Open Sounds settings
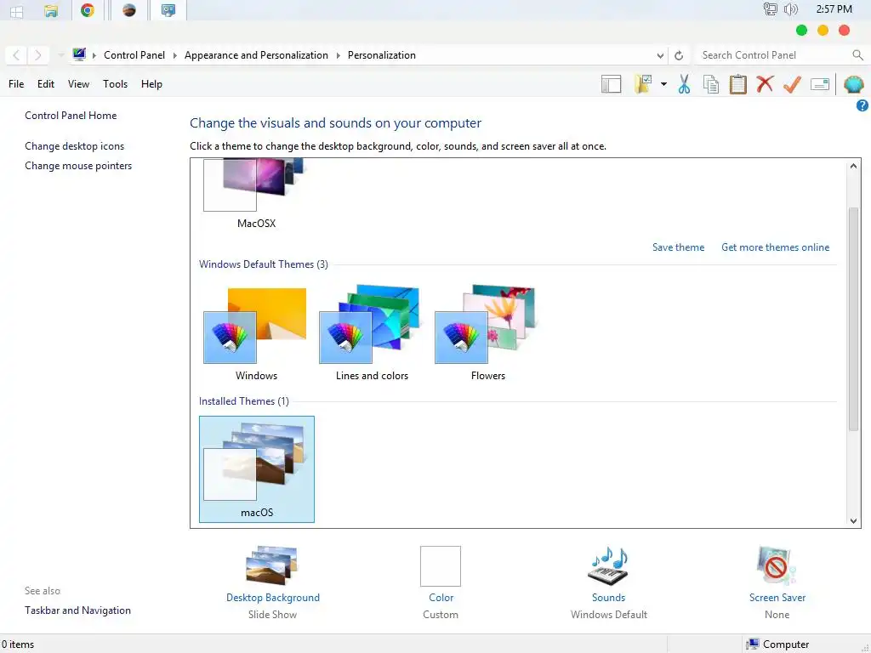This screenshot has height=653, width=871. pyautogui.click(x=608, y=582)
